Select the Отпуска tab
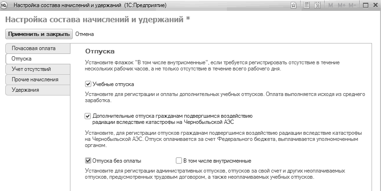381x191 pixels. (38, 59)
